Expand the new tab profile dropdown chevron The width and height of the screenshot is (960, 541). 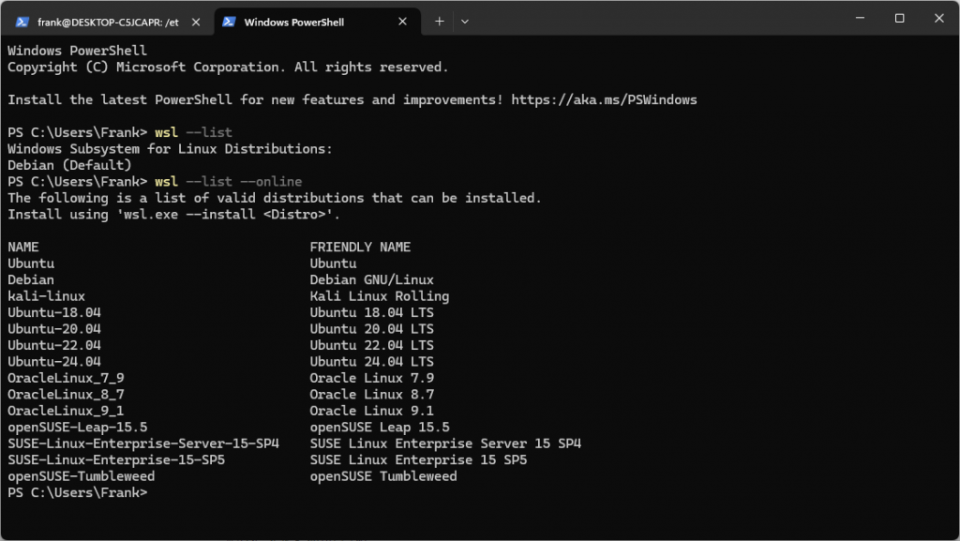click(465, 22)
